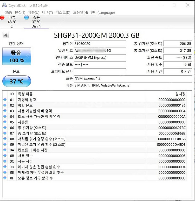Select the Disk 1 good status tab
The width and height of the screenshot is (195, 201).
(x=36, y=22)
